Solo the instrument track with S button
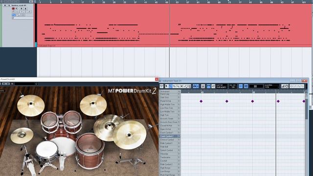 pyautogui.click(x=9, y=5)
